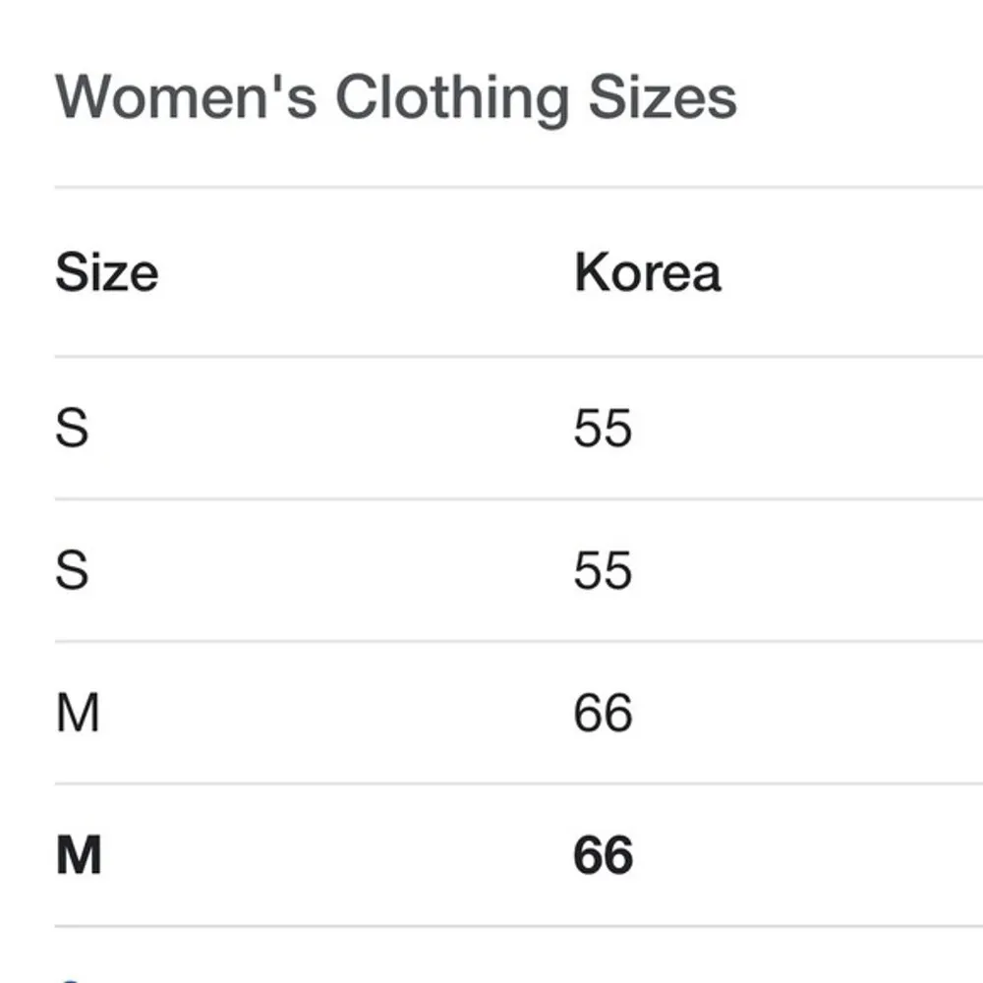
Task: Click the divider between S and M rows
Action: [491, 642]
